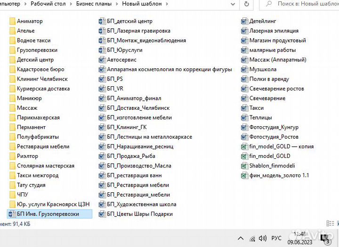Viewport: 339px width, 247px height.
Task: Select the Аниматор folder icon
Action: coord(12,21)
